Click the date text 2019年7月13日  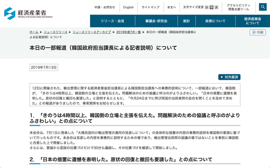(44, 67)
